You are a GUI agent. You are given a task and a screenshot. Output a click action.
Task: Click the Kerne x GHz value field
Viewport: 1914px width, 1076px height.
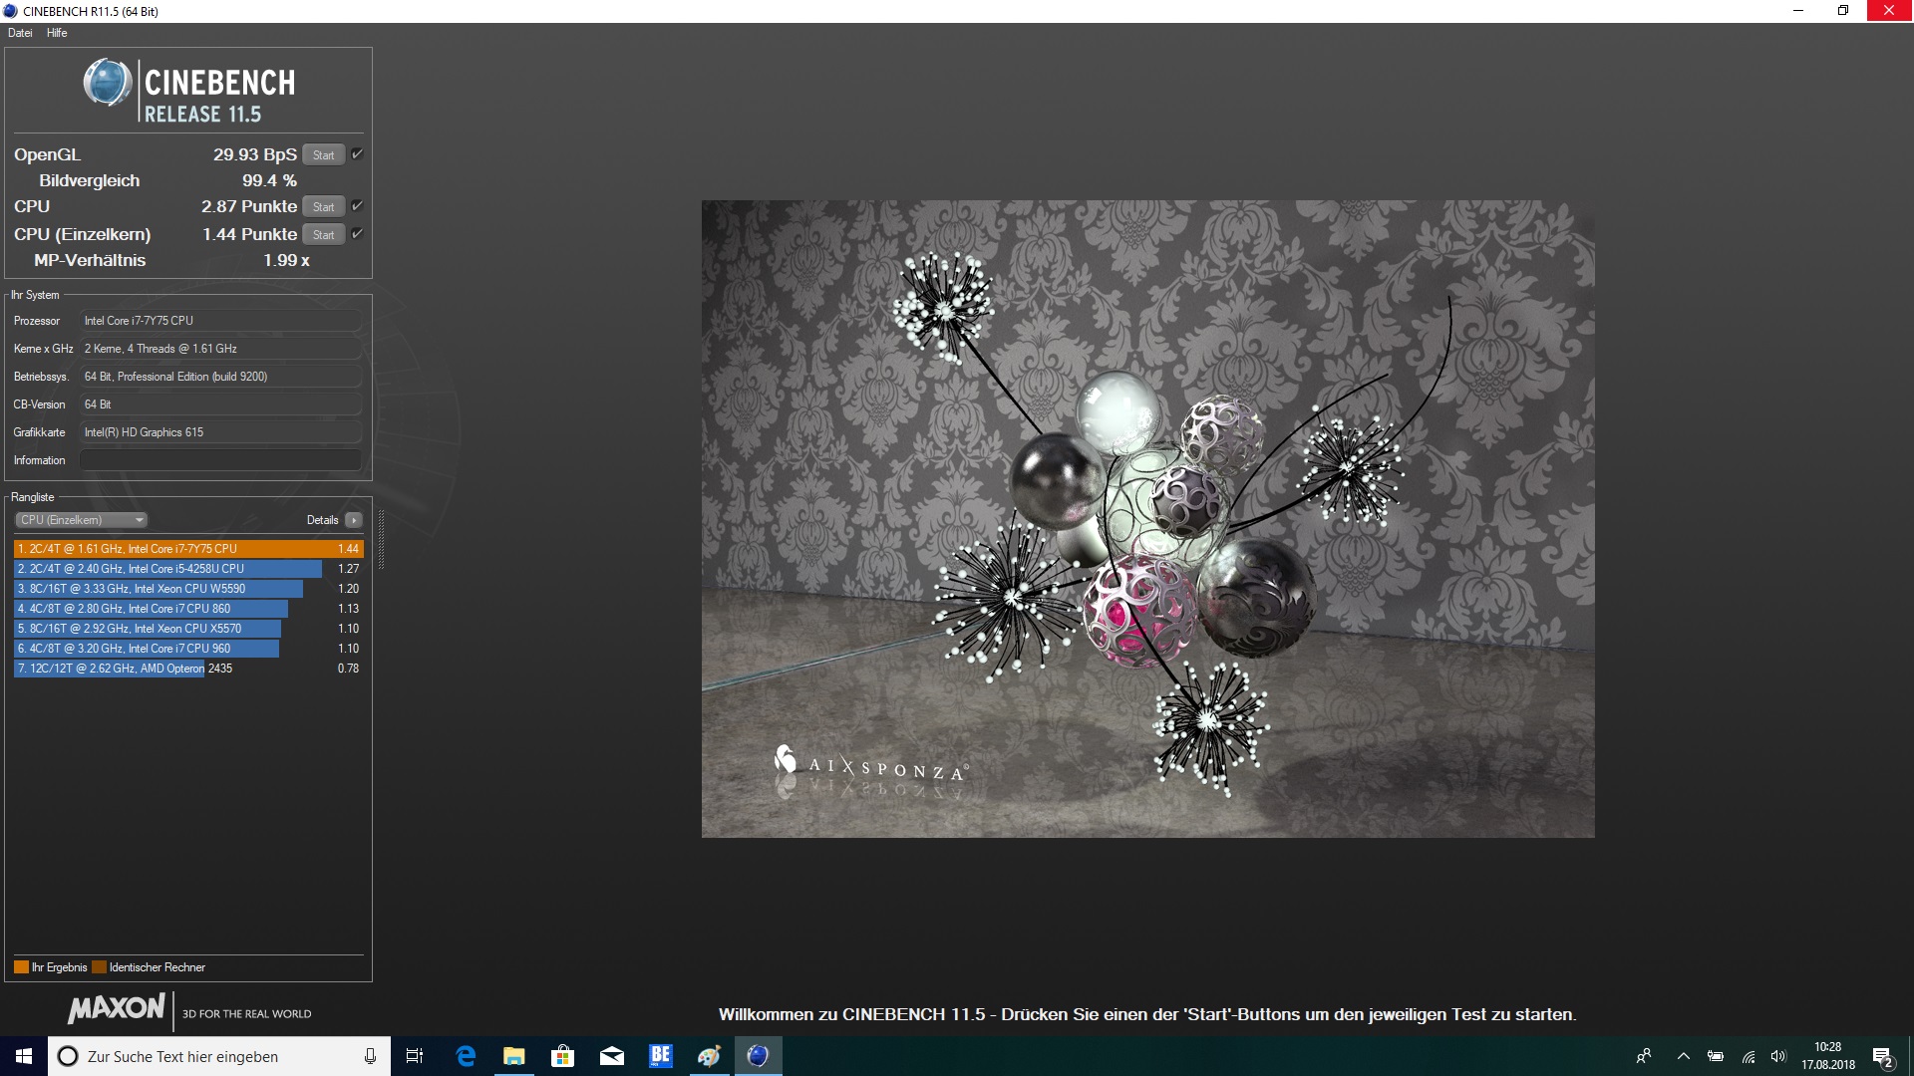[220, 349]
